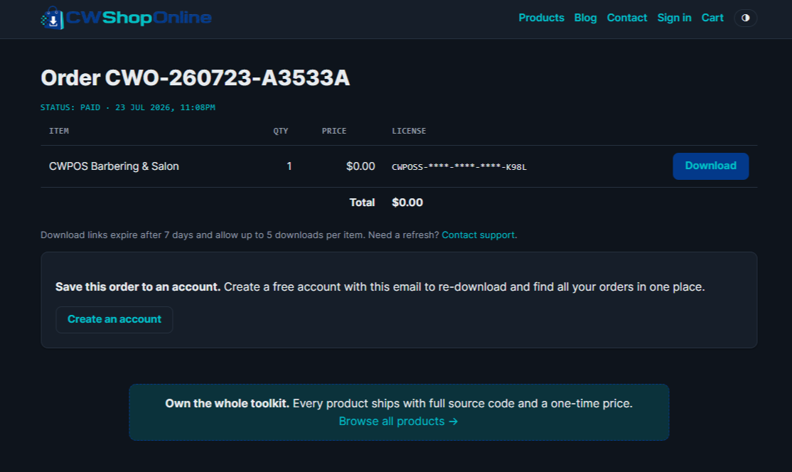Click the 'Own the whole toolkit.' text
The height and width of the screenshot is (472, 792).
coord(228,403)
